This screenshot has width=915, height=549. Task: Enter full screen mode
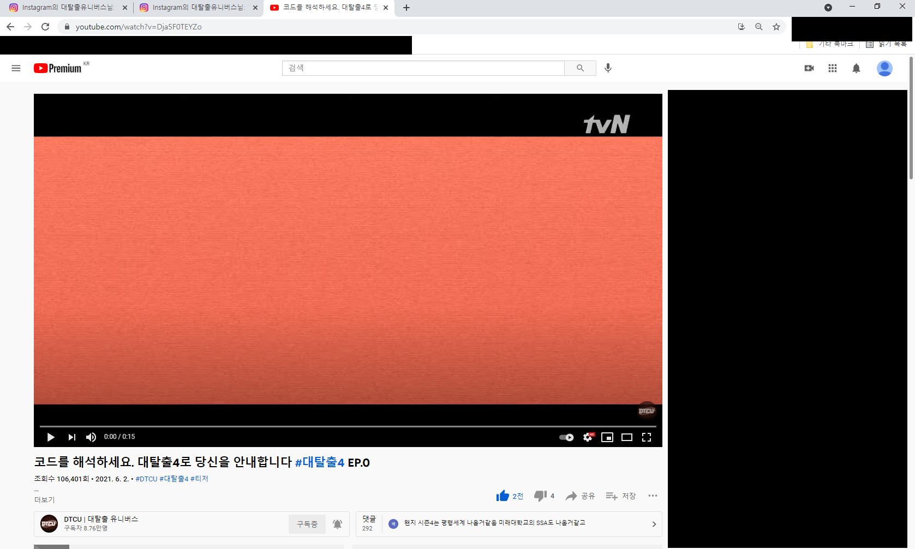[647, 437]
